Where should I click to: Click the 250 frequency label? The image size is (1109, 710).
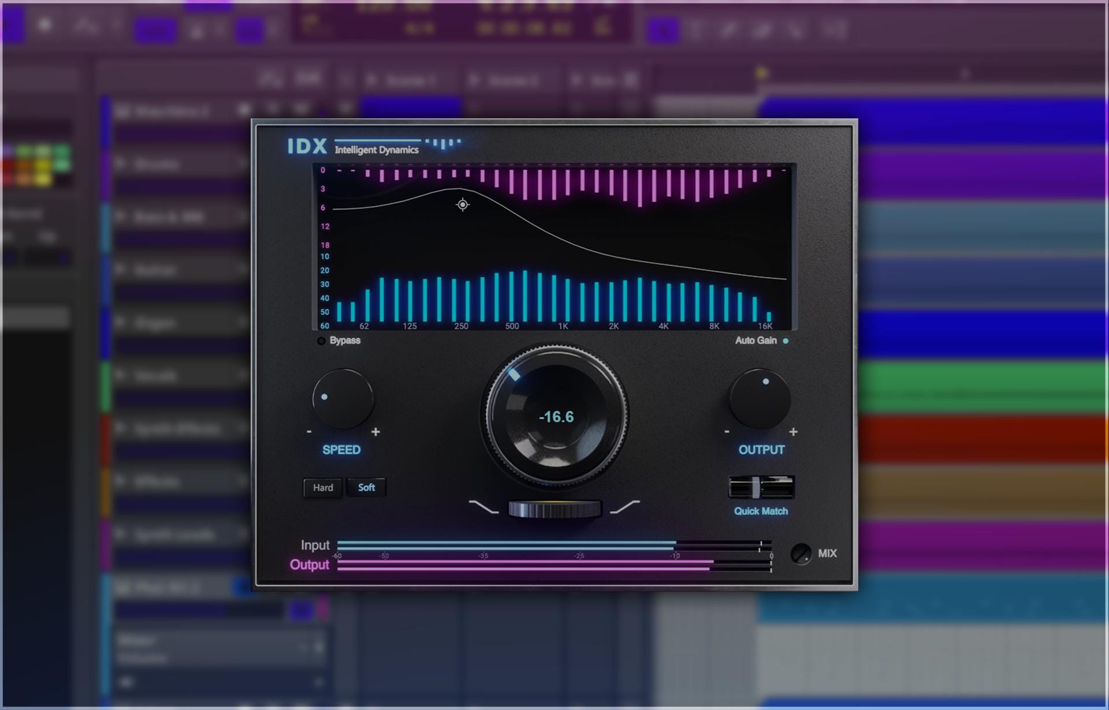point(461,326)
